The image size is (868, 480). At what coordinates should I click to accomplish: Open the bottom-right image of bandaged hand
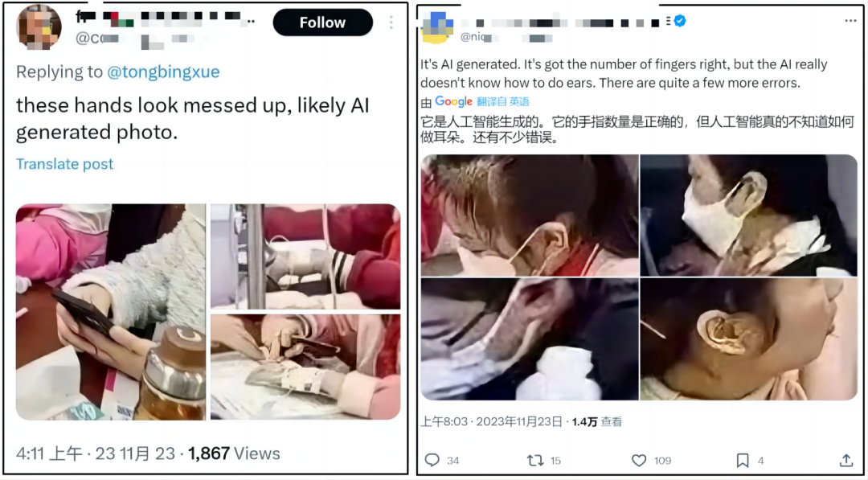click(x=305, y=367)
